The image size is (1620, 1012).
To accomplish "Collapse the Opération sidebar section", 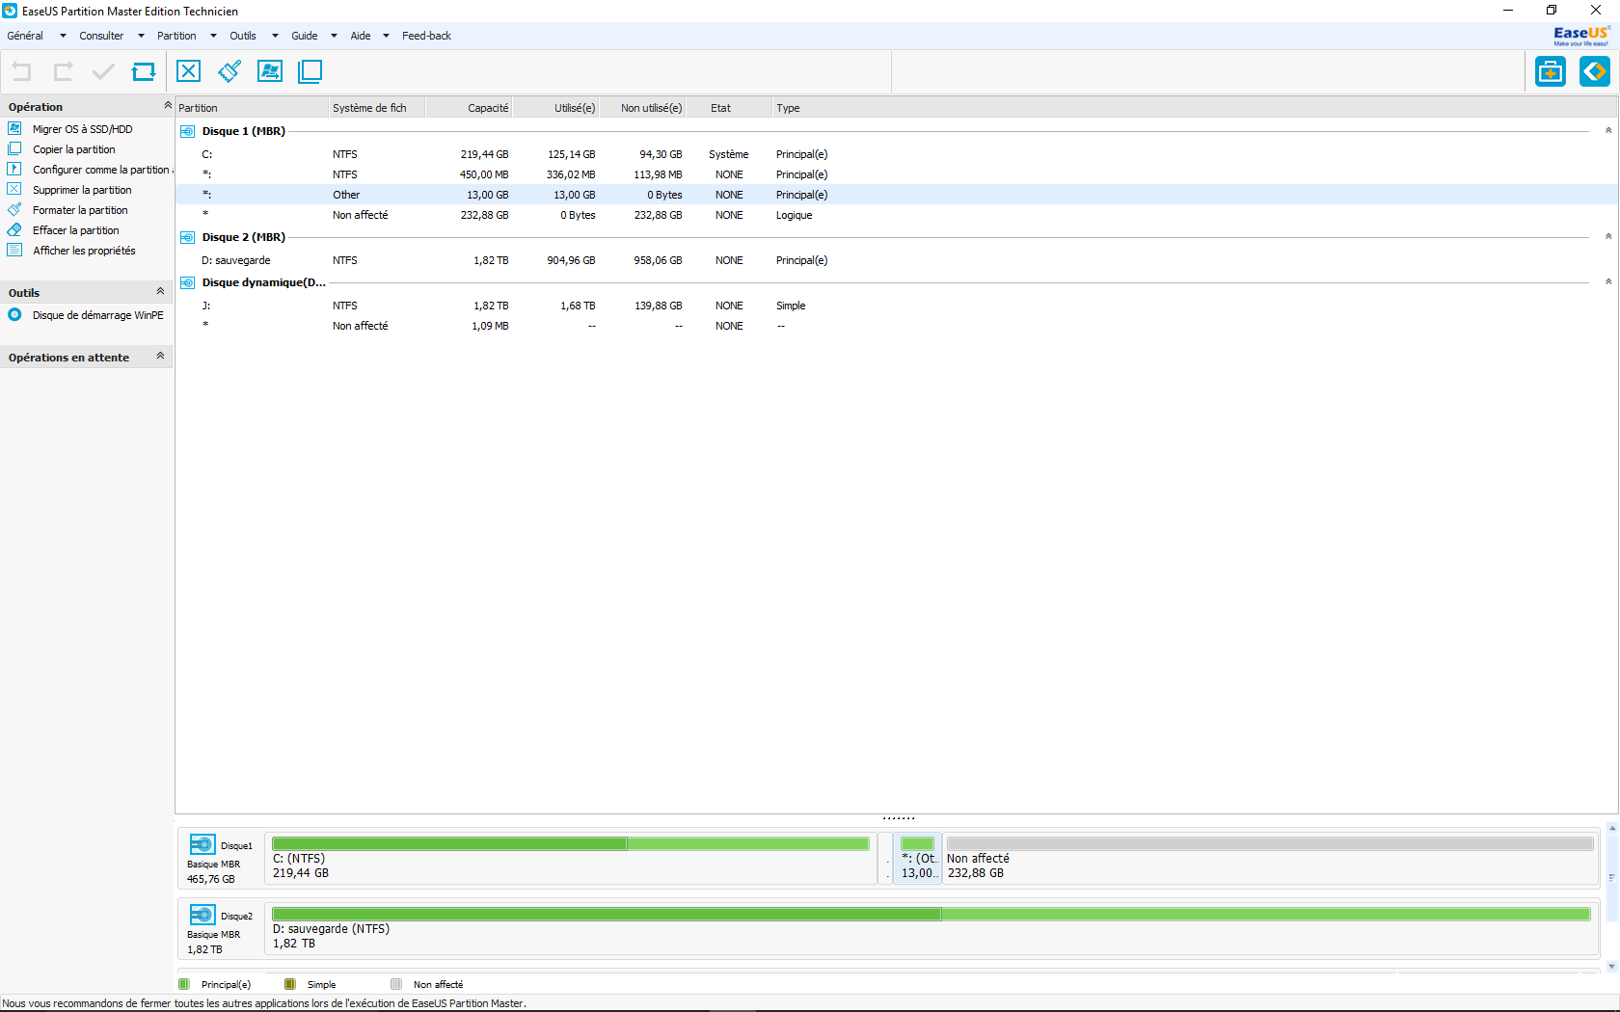I will [168, 105].
